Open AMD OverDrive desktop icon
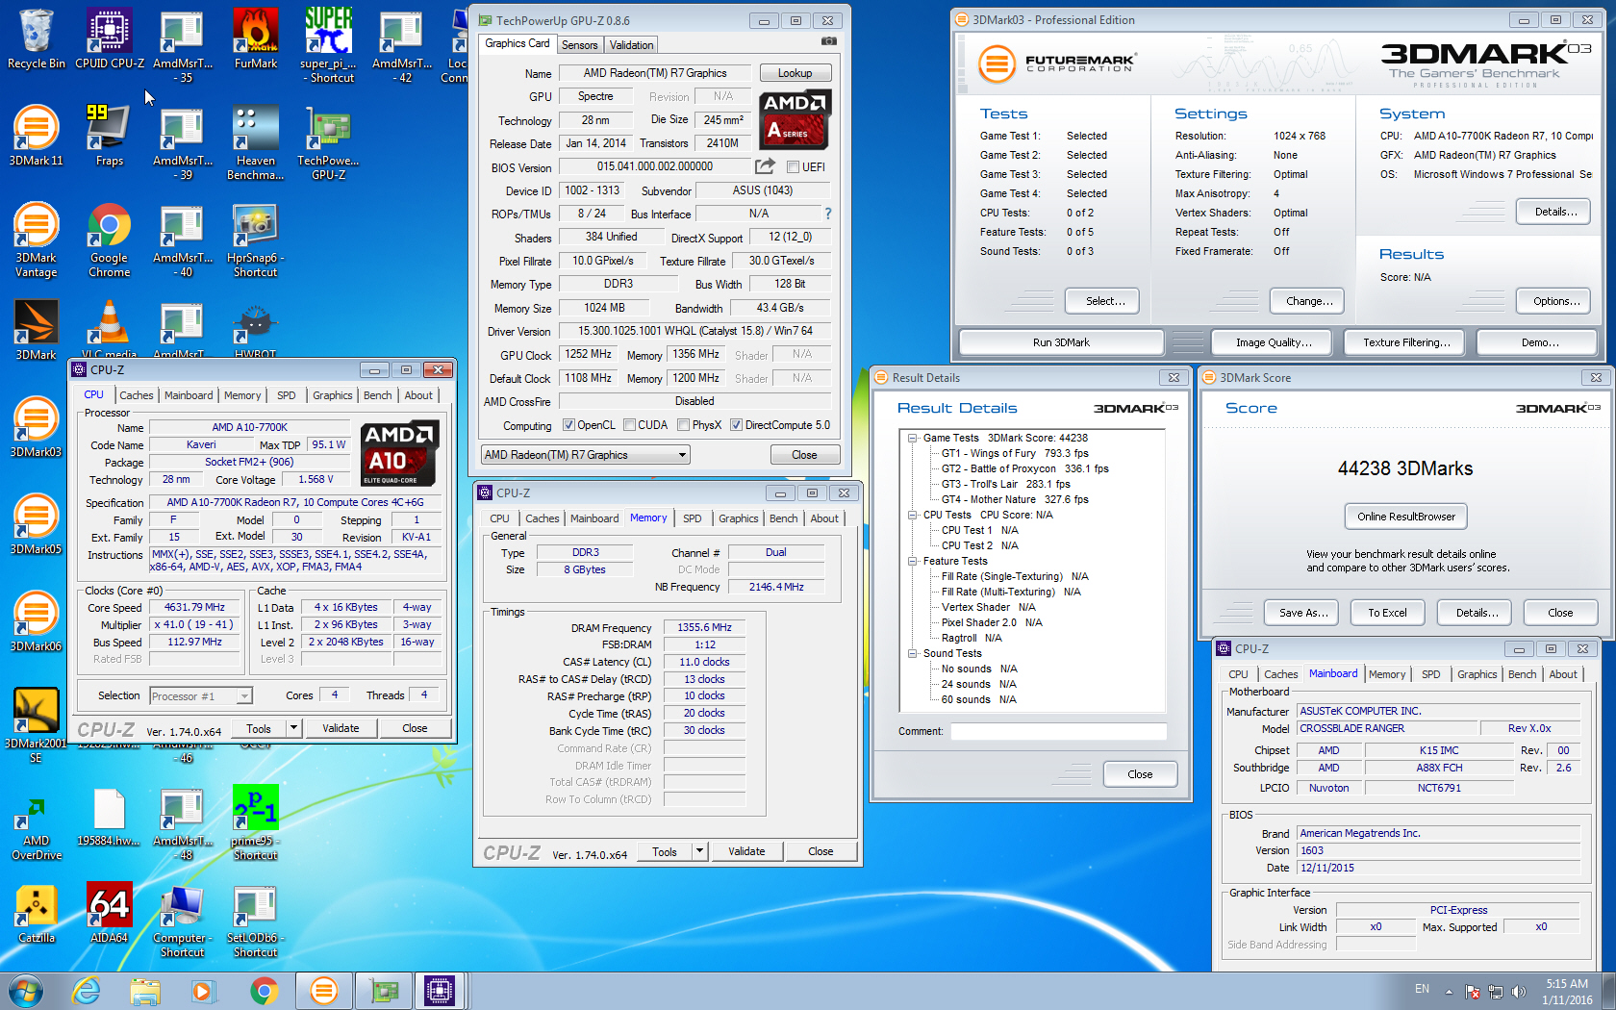 point(36,824)
